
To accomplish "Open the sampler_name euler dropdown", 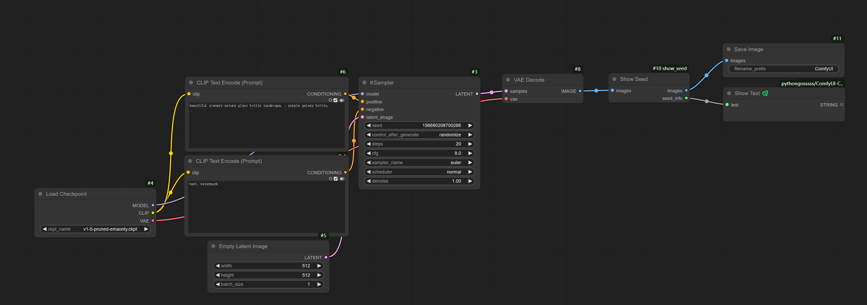I will [419, 162].
